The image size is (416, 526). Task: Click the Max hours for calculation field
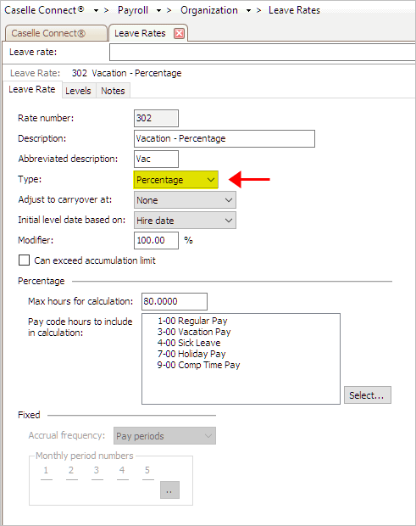(x=175, y=301)
